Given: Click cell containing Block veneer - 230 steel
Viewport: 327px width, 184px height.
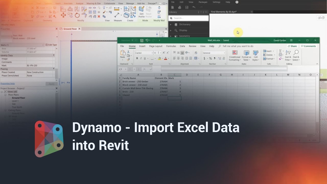Looking at the screenshot, I should [138, 85].
